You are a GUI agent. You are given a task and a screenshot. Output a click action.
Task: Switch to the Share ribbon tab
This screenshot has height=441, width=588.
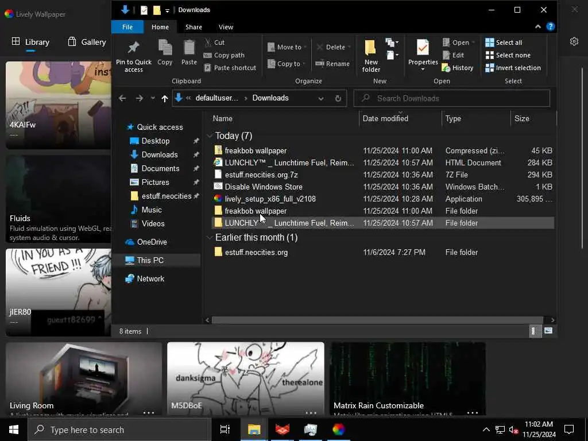coord(194,27)
